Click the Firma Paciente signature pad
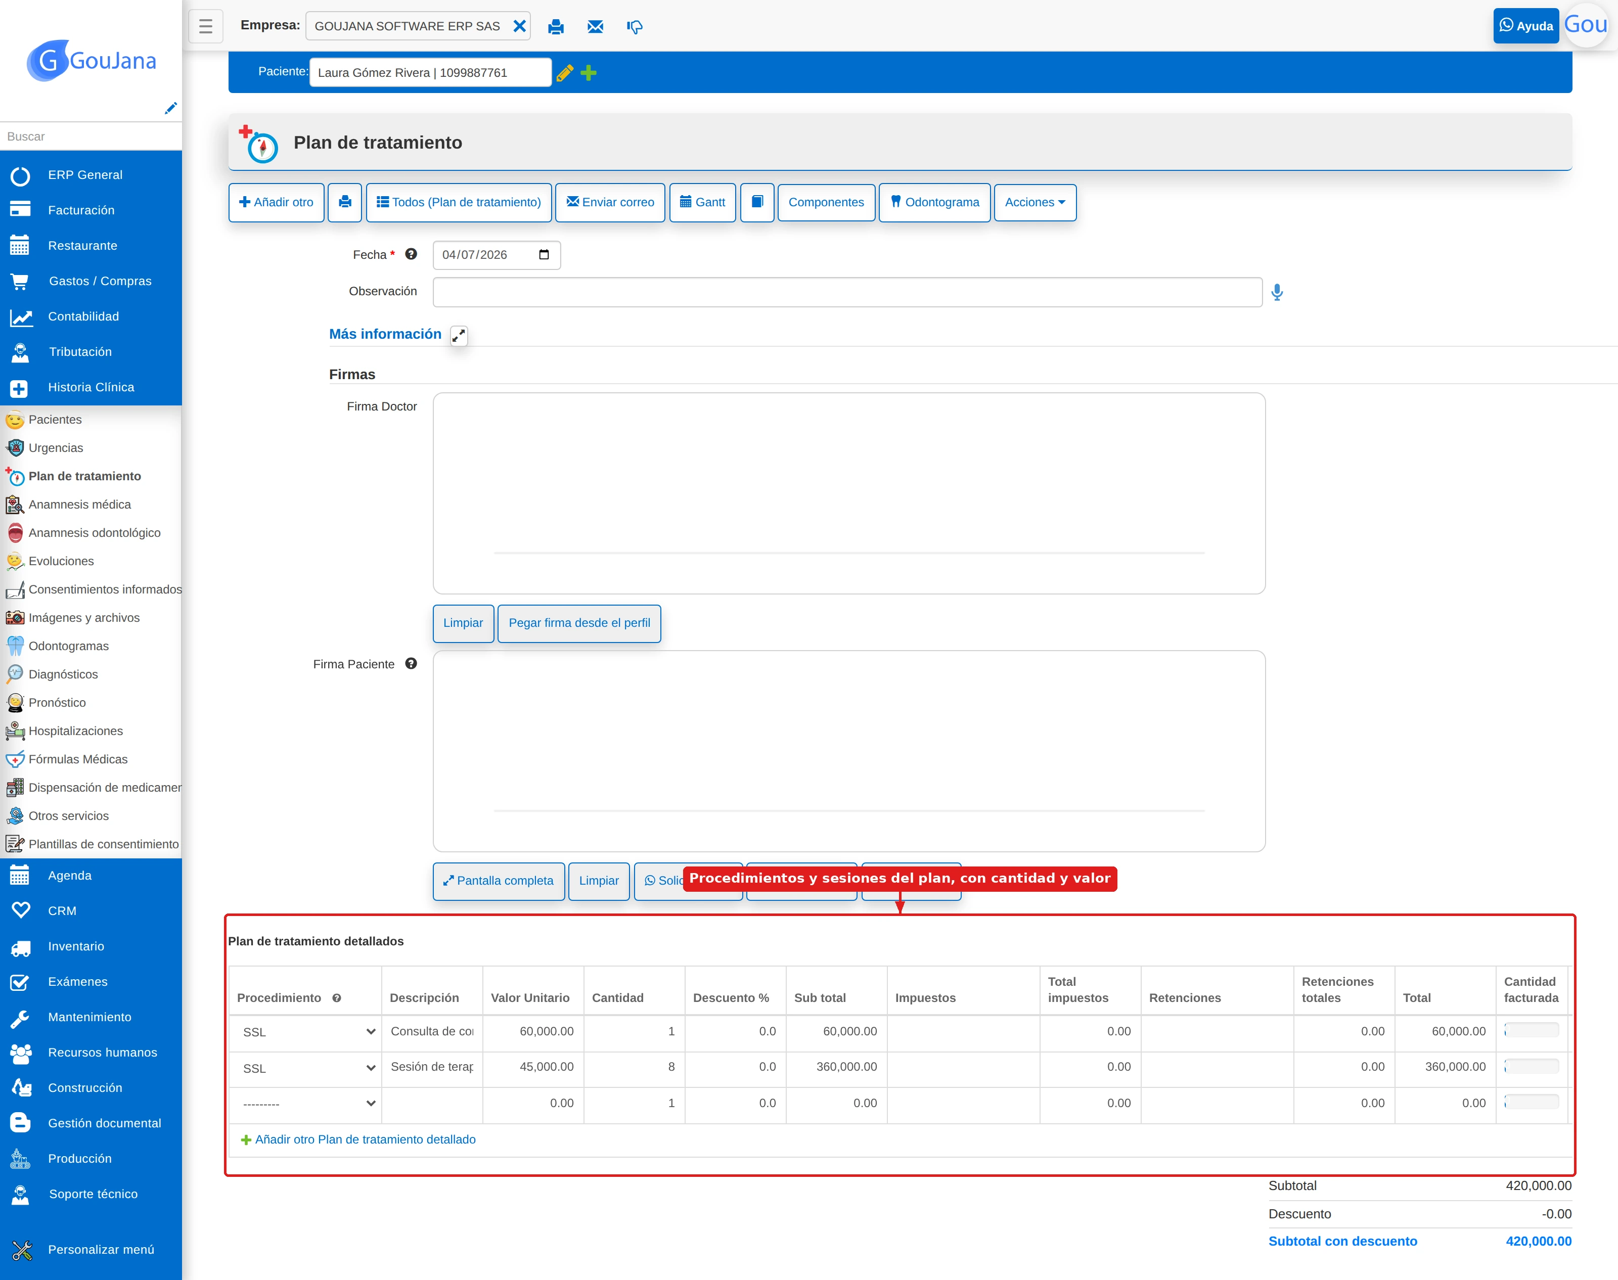Screen dimensions: 1618x1280 pyautogui.click(x=849, y=751)
